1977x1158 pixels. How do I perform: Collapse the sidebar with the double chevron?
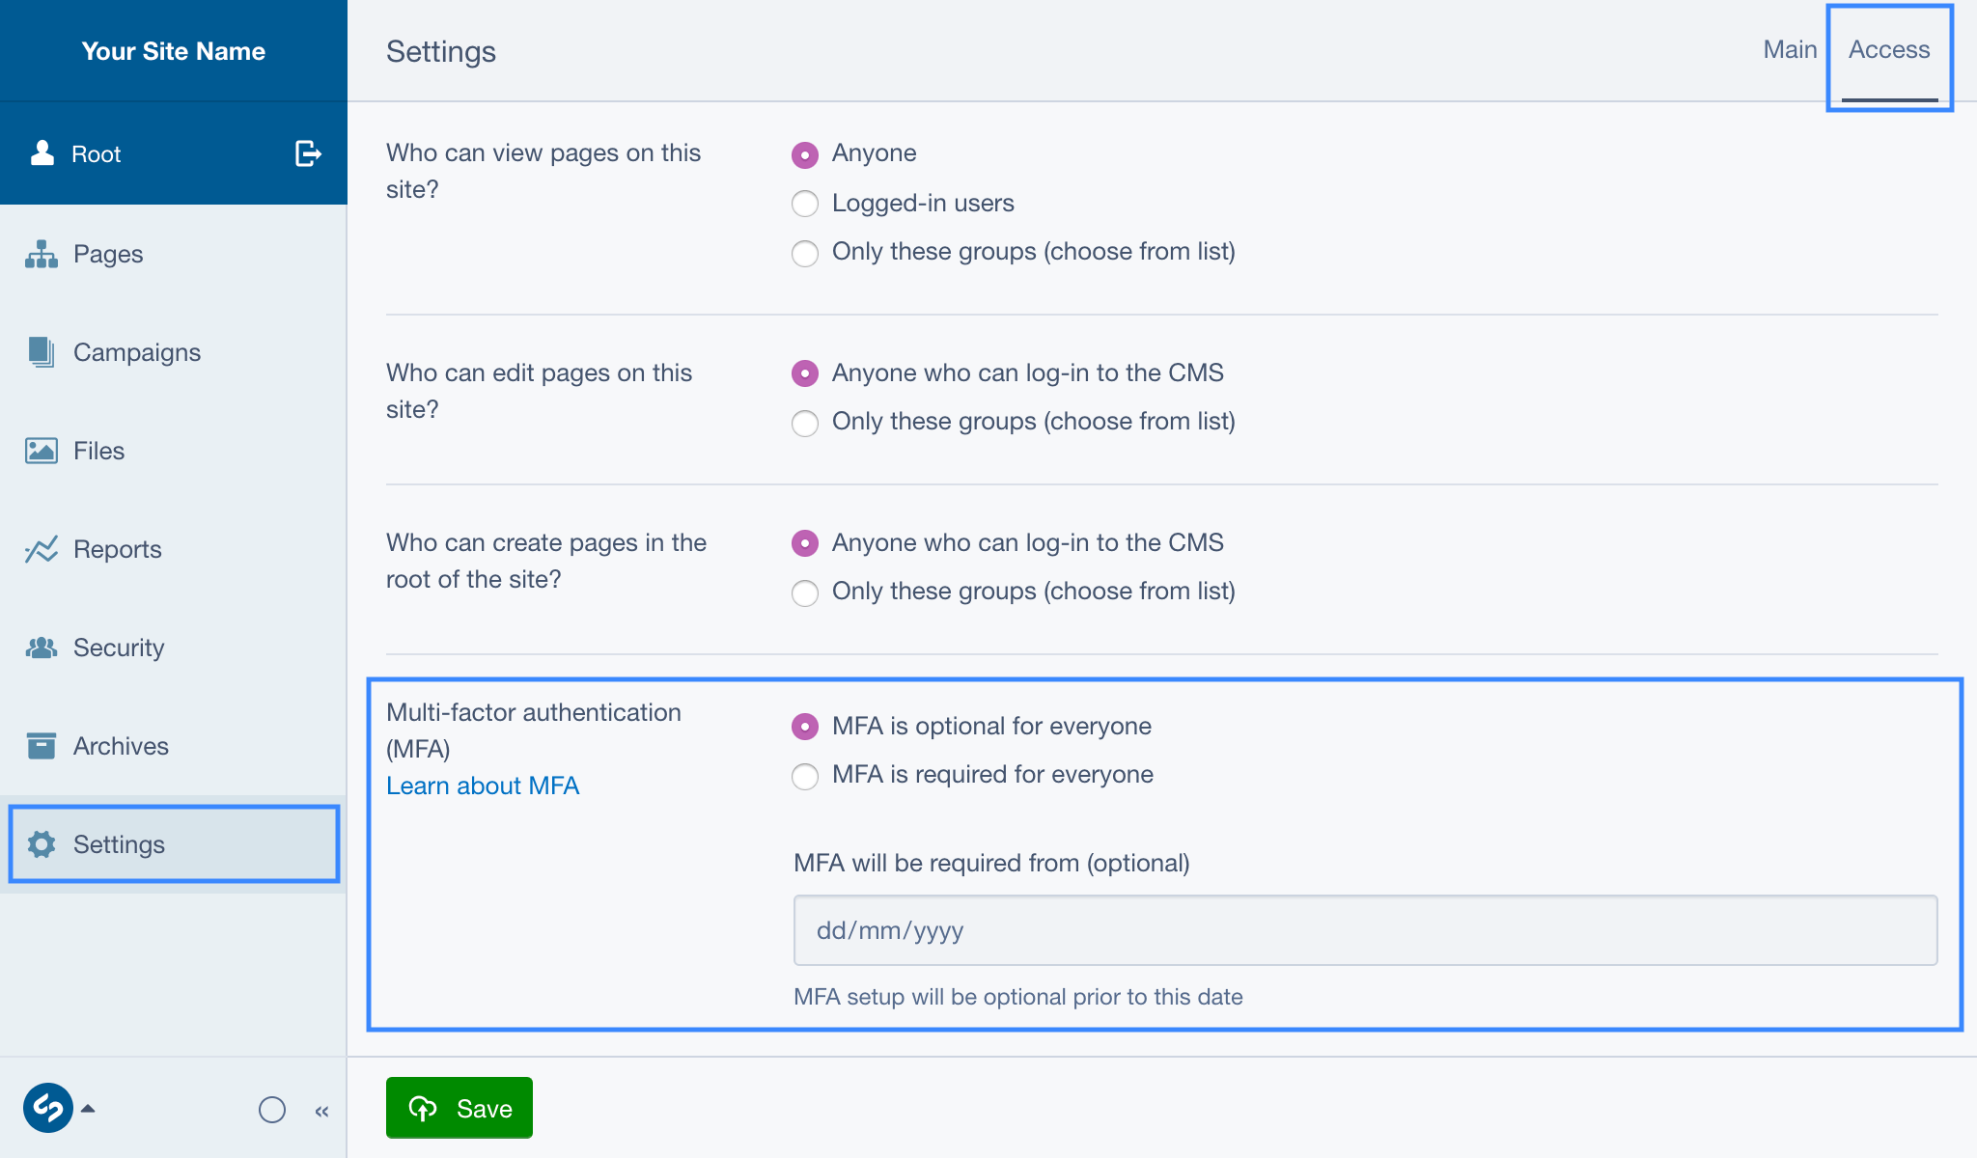coord(321,1111)
